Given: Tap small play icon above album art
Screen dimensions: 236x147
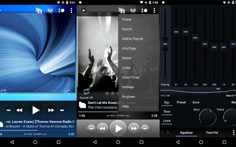Looking at the screenshot, I should [83, 10].
